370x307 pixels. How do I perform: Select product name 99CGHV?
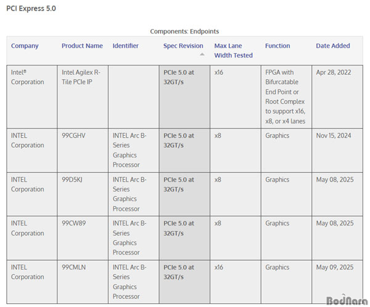click(73, 136)
